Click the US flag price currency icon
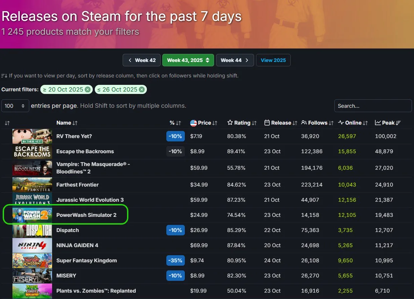Viewport: 414px width, 299px height. [193, 123]
